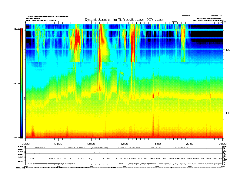Click the 12:00 time axis label
240x185 pixels.
124,144
